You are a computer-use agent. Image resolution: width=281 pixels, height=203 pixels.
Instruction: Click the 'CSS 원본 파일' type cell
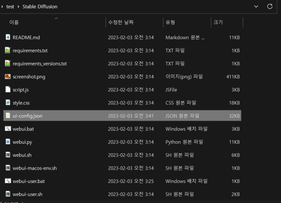click(x=181, y=103)
